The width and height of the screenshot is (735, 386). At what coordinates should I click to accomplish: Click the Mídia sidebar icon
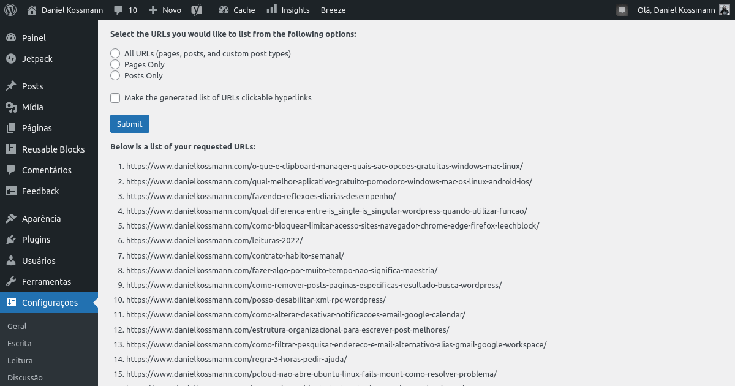click(12, 107)
